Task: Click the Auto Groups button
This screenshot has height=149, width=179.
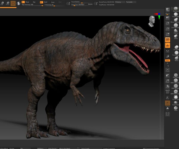Action: coord(52,148)
